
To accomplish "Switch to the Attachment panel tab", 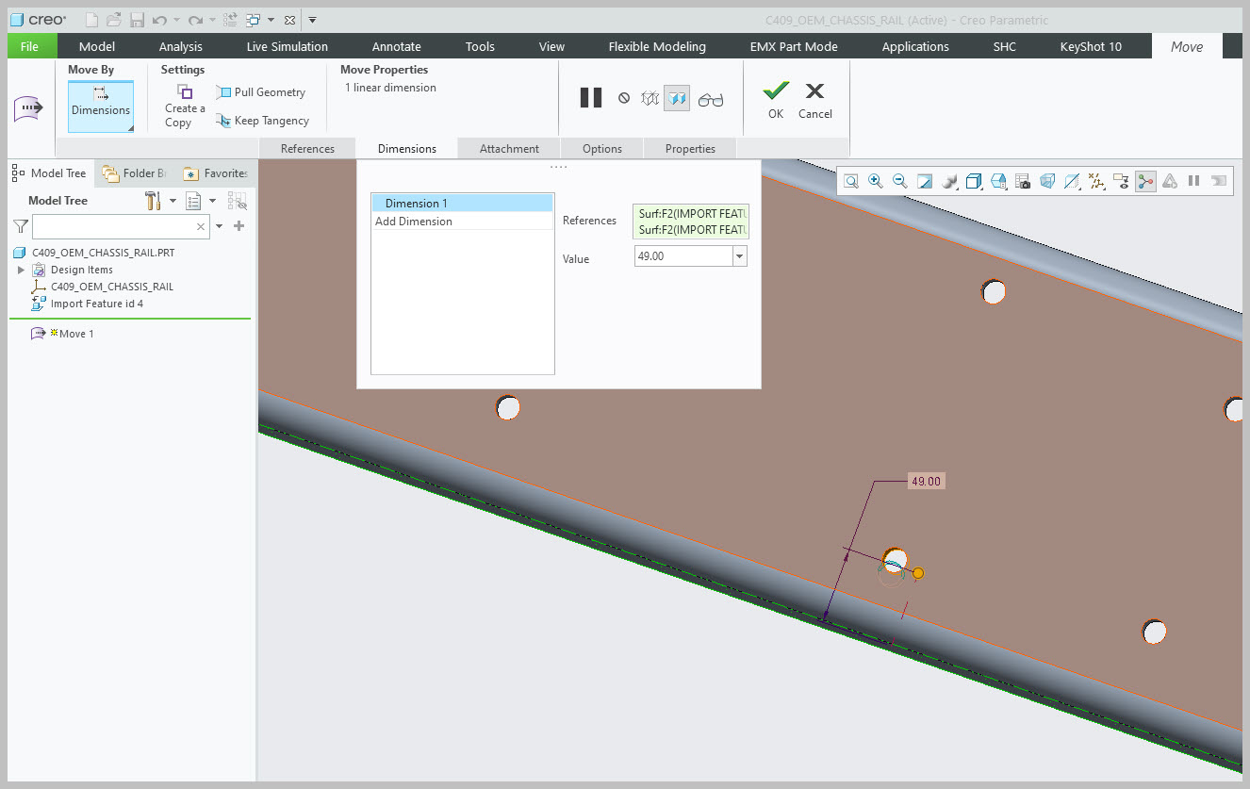I will 509,148.
